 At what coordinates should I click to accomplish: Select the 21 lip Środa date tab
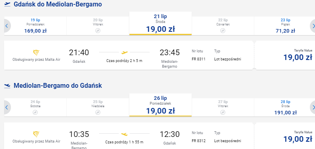[x=160, y=23]
